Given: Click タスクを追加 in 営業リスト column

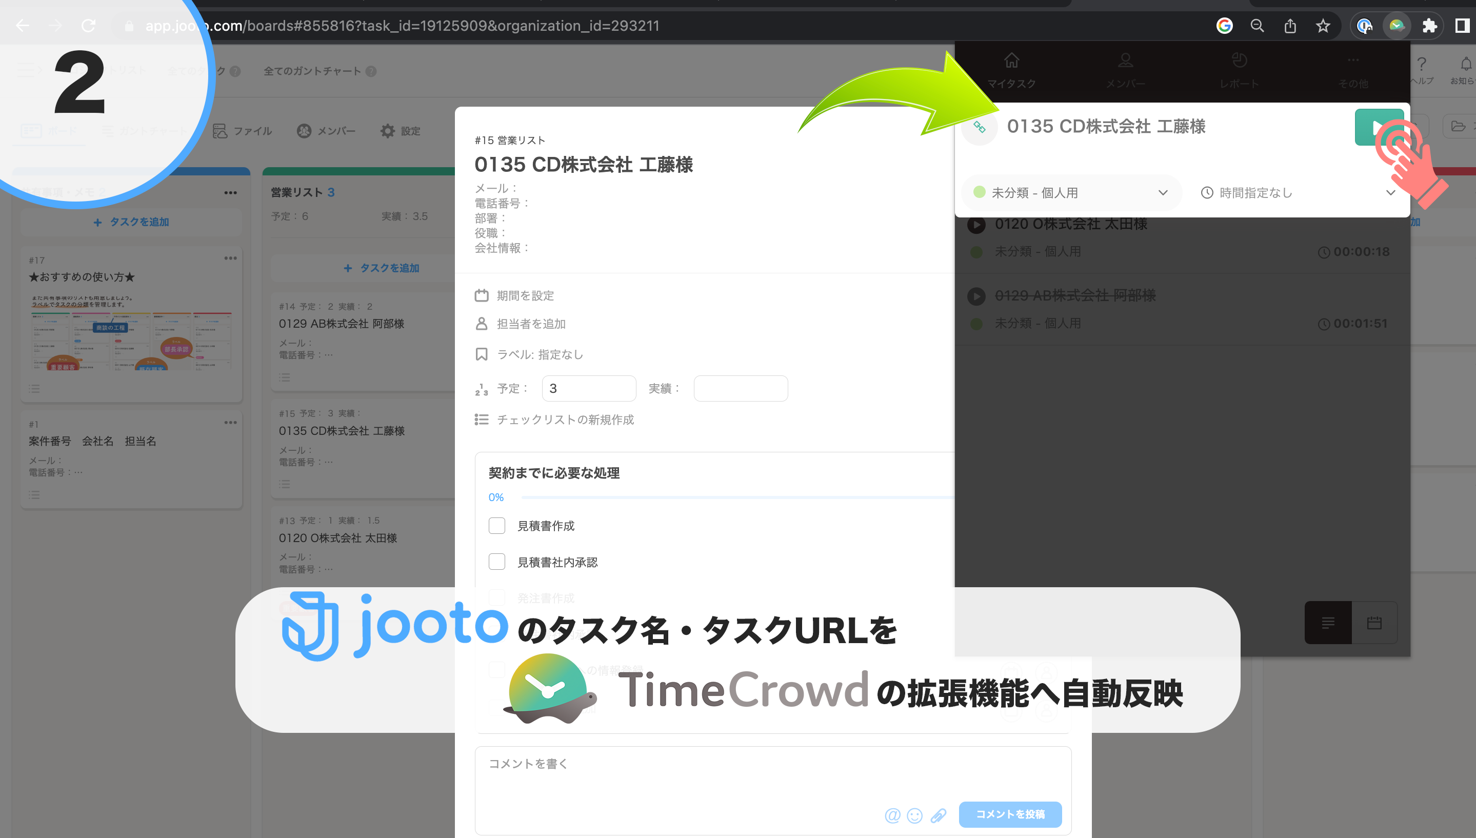Looking at the screenshot, I should pyautogui.click(x=382, y=268).
